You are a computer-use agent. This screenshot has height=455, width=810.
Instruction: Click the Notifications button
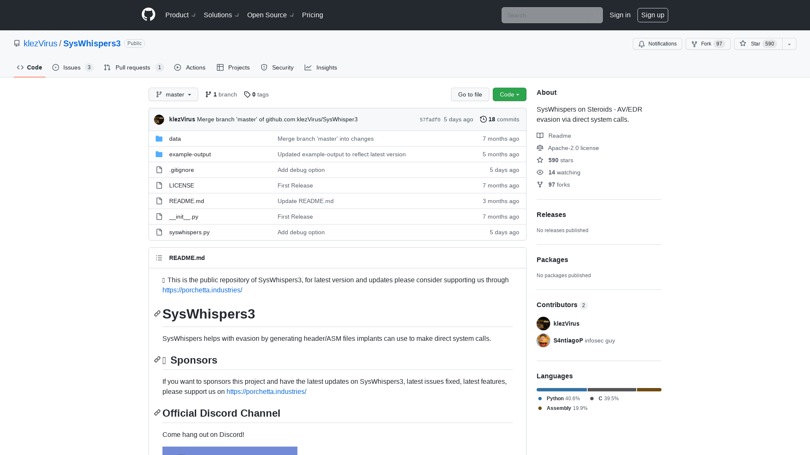click(657, 44)
